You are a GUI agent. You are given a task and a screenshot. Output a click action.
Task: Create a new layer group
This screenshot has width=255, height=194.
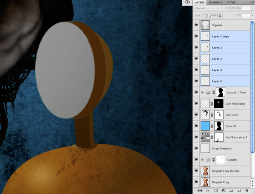point(231,191)
